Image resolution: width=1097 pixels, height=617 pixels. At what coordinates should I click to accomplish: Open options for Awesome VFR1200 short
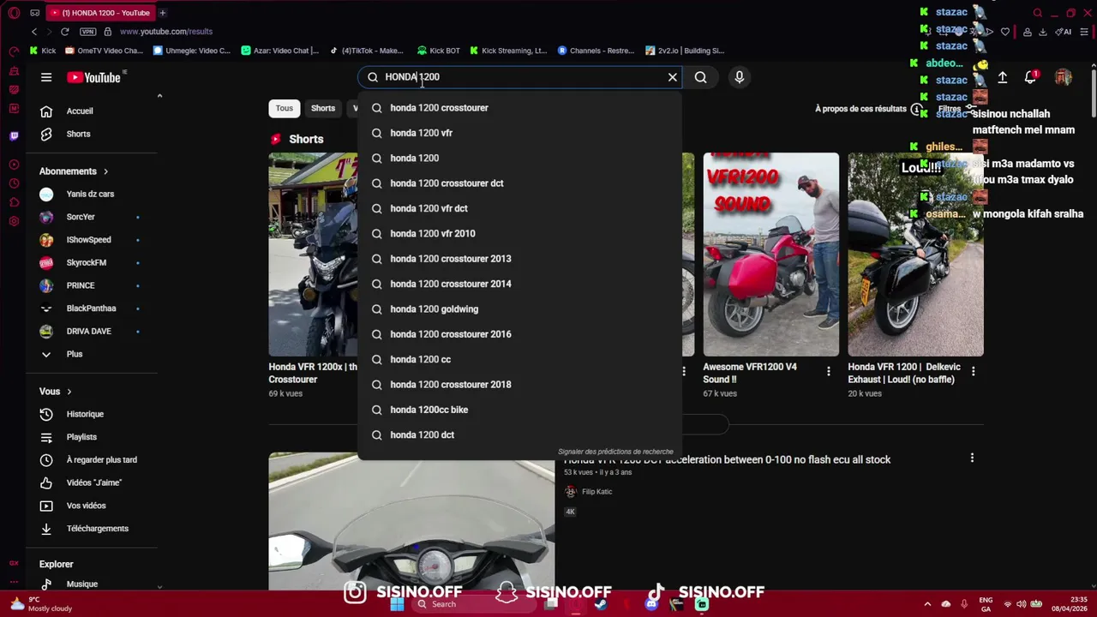coord(828,371)
